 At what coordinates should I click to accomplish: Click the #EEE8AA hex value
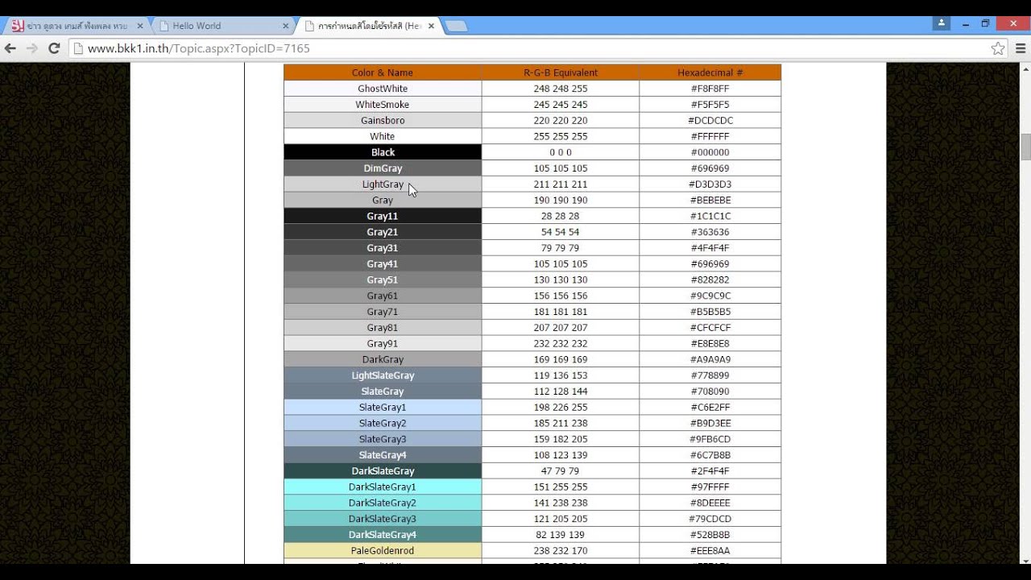(710, 551)
